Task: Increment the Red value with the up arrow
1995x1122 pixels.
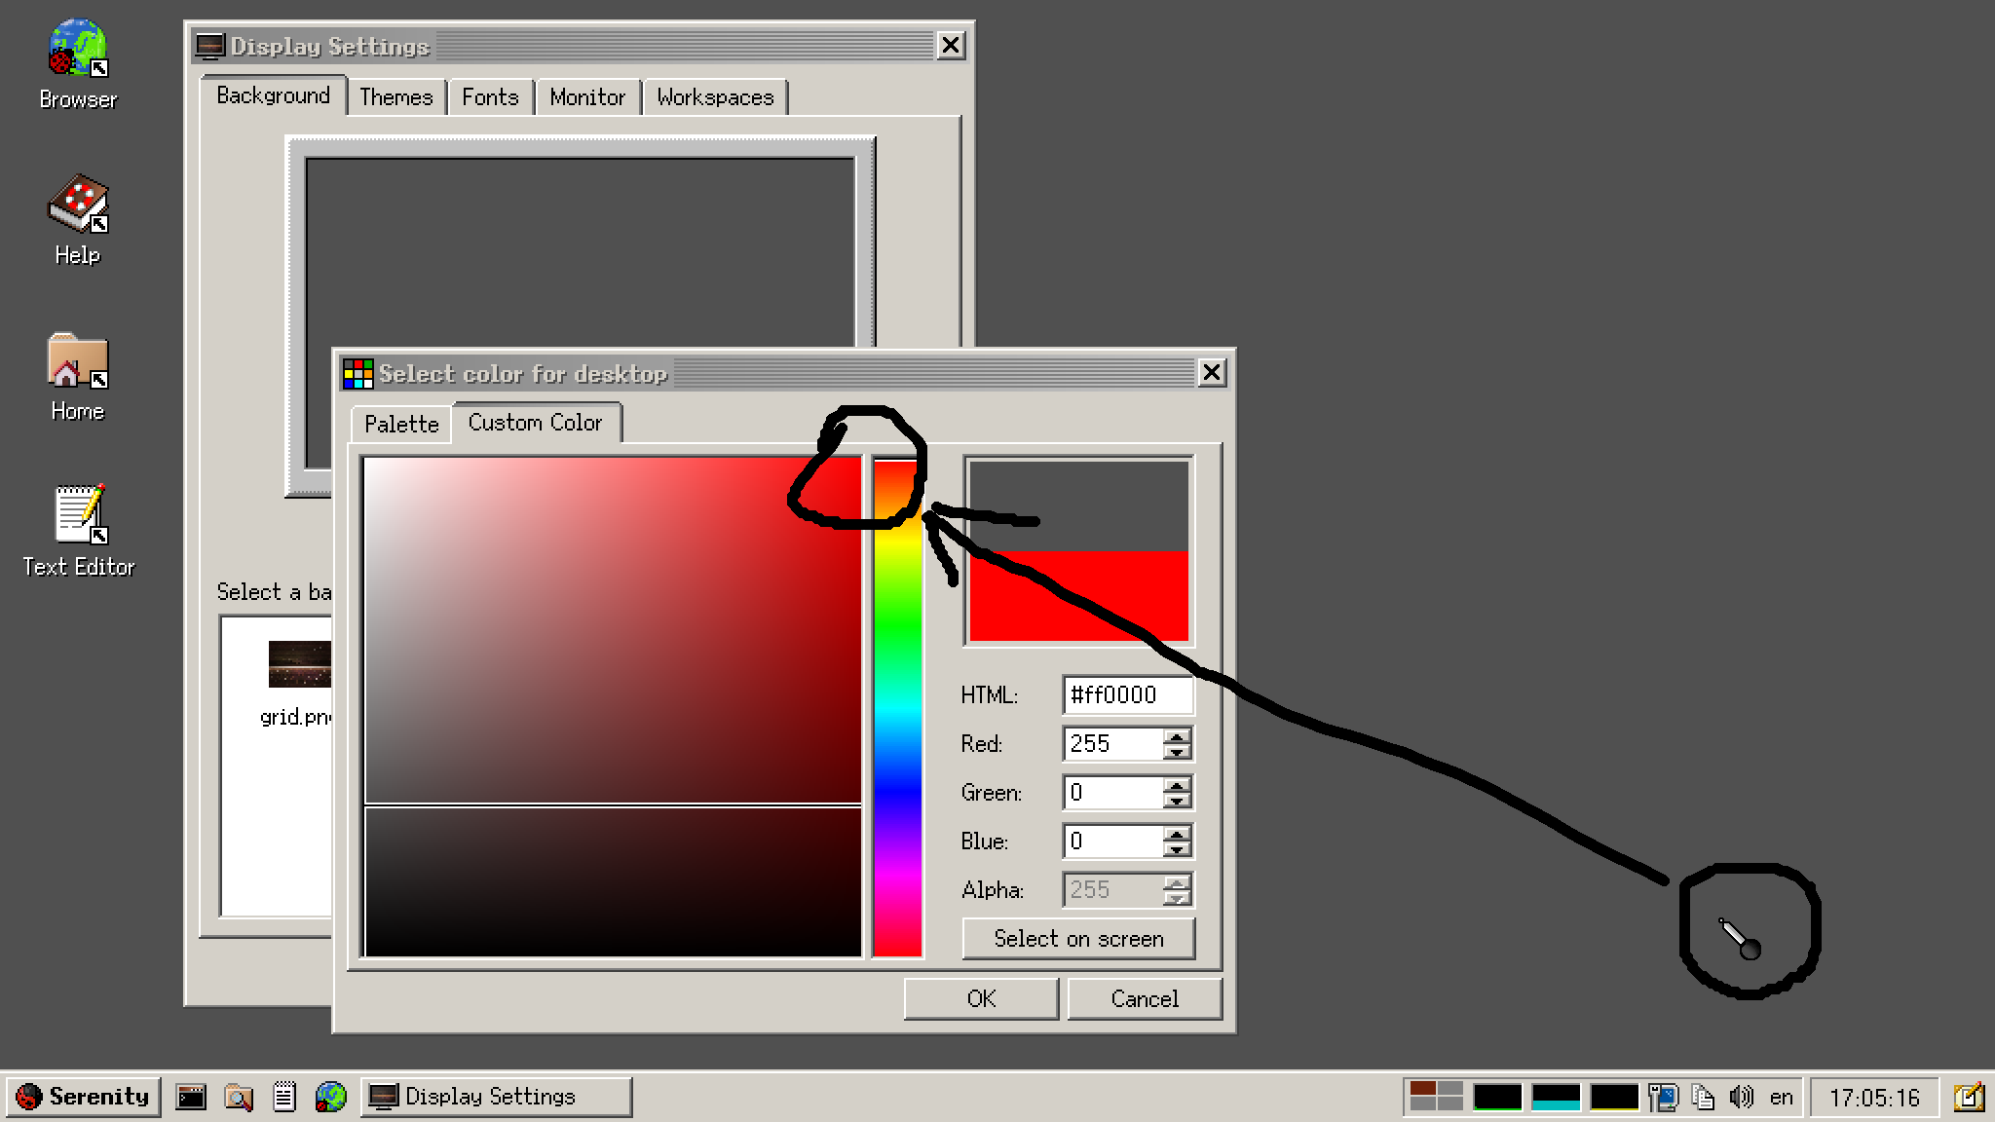Action: [x=1178, y=737]
